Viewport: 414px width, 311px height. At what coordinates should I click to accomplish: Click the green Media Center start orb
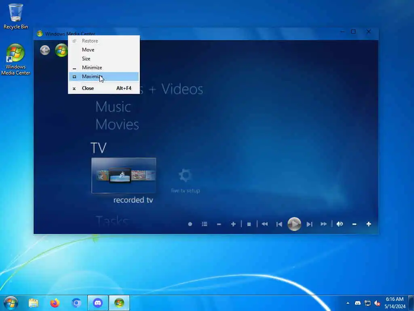(x=61, y=50)
